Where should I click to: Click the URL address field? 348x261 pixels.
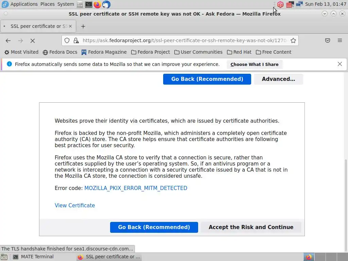184,40
